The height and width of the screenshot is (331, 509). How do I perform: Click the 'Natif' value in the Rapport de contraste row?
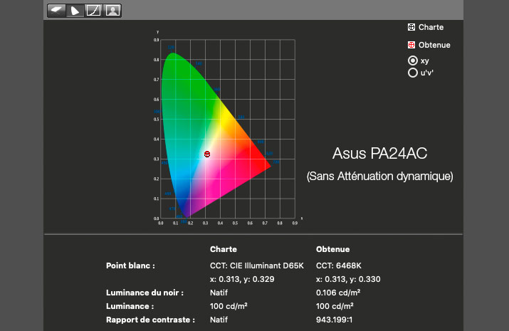coord(219,320)
